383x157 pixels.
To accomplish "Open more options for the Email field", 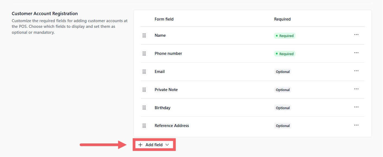I will [356, 71].
